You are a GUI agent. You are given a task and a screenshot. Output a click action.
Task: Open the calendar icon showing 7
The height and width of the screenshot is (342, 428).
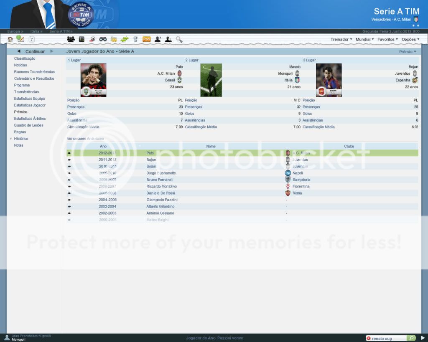(32, 39)
